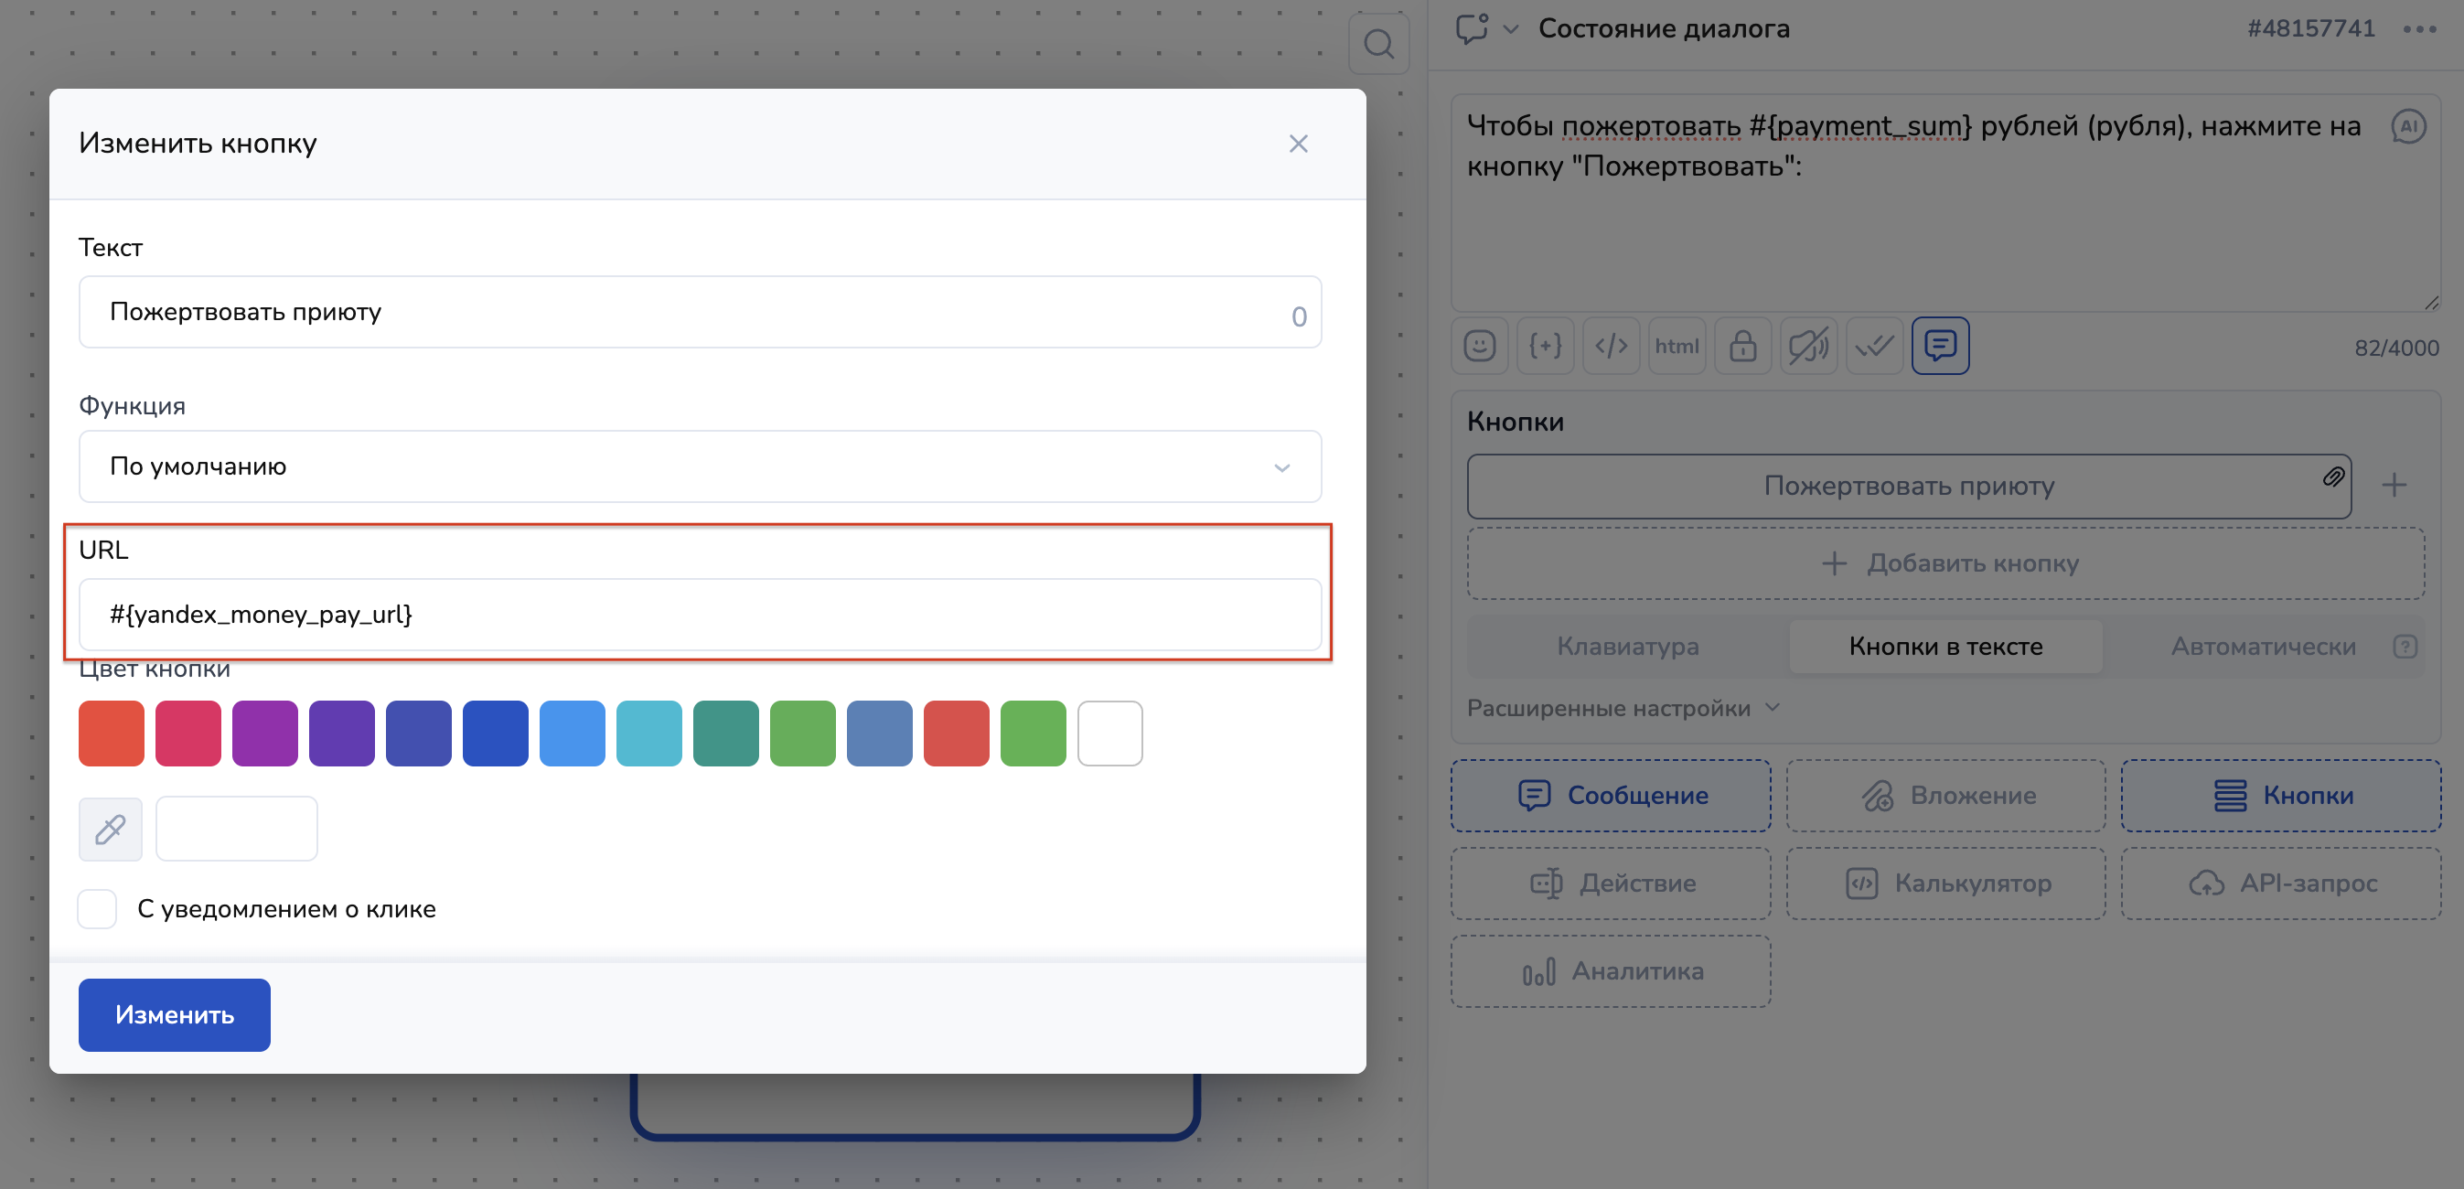Image resolution: width=2464 pixels, height=1189 pixels.
Task: Click the search magnifier icon on canvas
Action: (1378, 44)
